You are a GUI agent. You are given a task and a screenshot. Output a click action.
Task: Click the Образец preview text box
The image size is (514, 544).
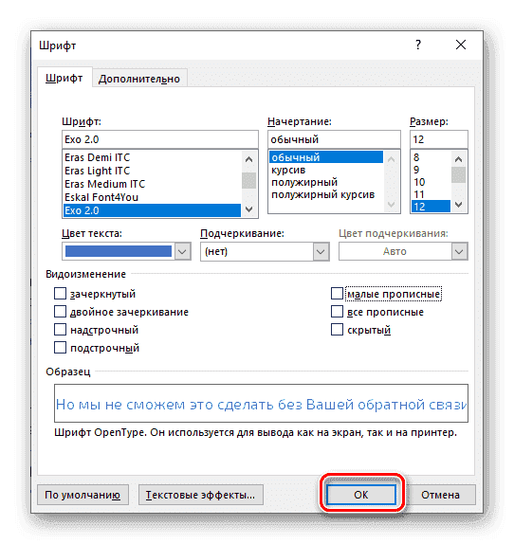click(x=261, y=403)
